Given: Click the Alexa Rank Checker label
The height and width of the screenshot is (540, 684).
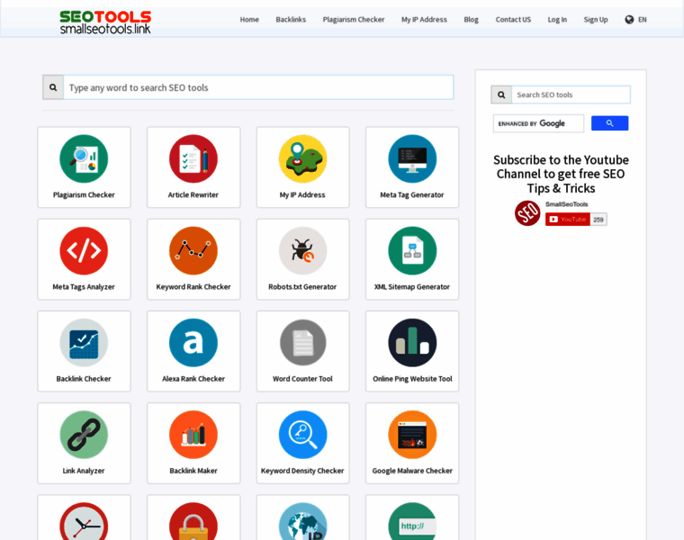Looking at the screenshot, I should coord(193,379).
